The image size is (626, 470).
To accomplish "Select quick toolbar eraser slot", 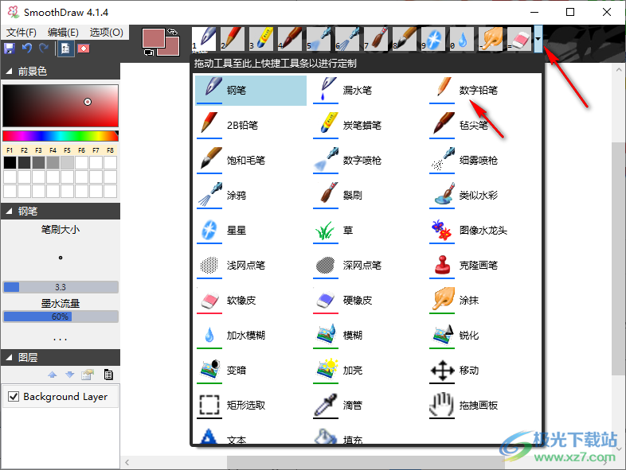I will [519, 39].
